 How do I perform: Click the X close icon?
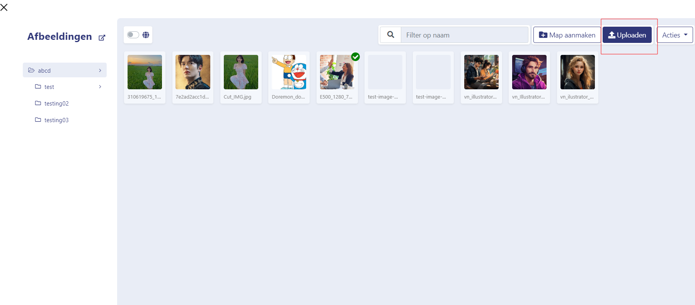[4, 7]
